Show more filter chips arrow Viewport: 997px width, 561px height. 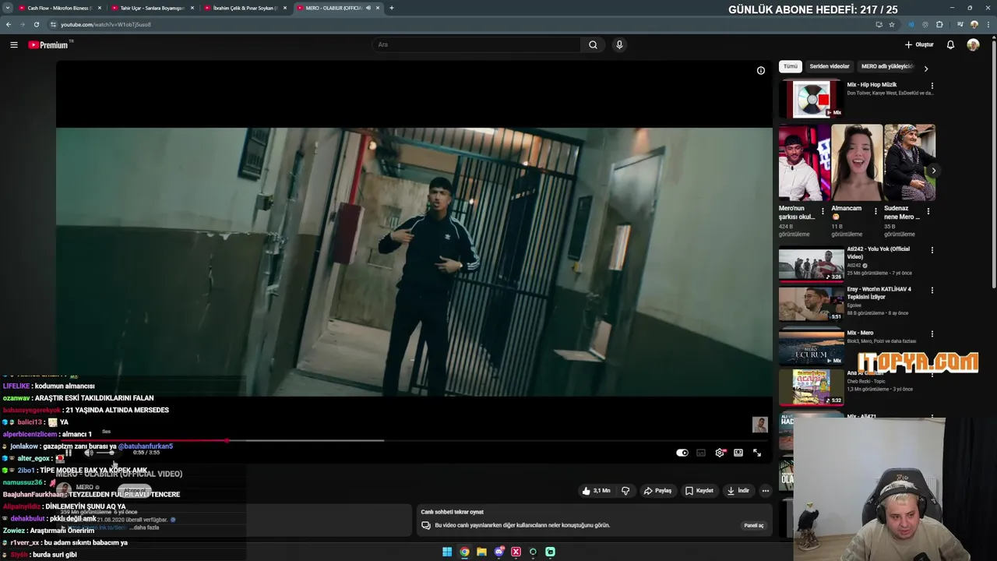tap(926, 69)
